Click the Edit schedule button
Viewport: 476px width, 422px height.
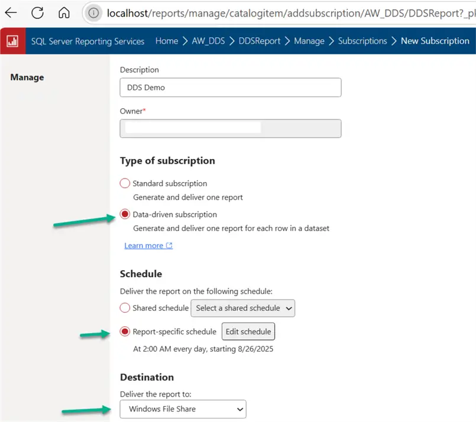248,332
